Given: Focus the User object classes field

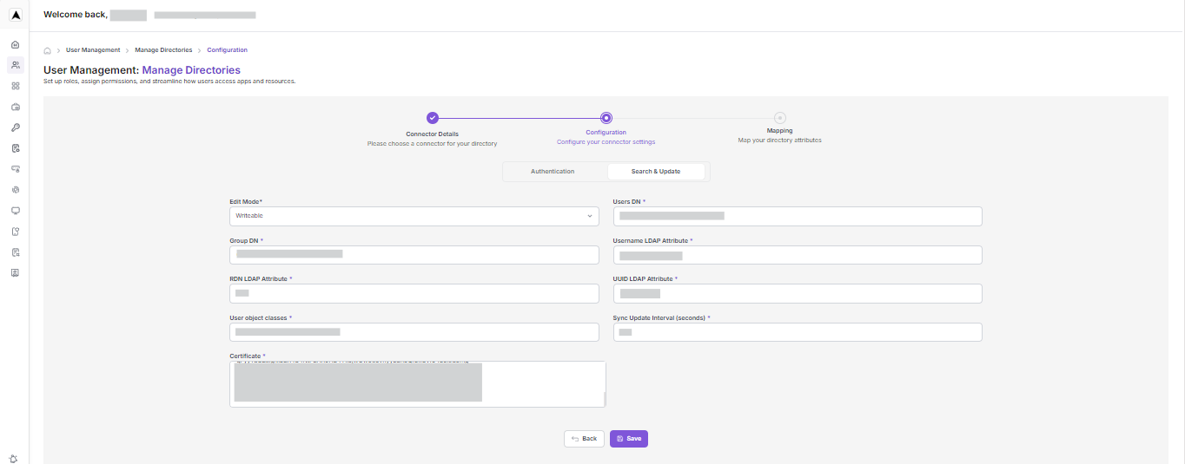Looking at the screenshot, I should [x=414, y=332].
